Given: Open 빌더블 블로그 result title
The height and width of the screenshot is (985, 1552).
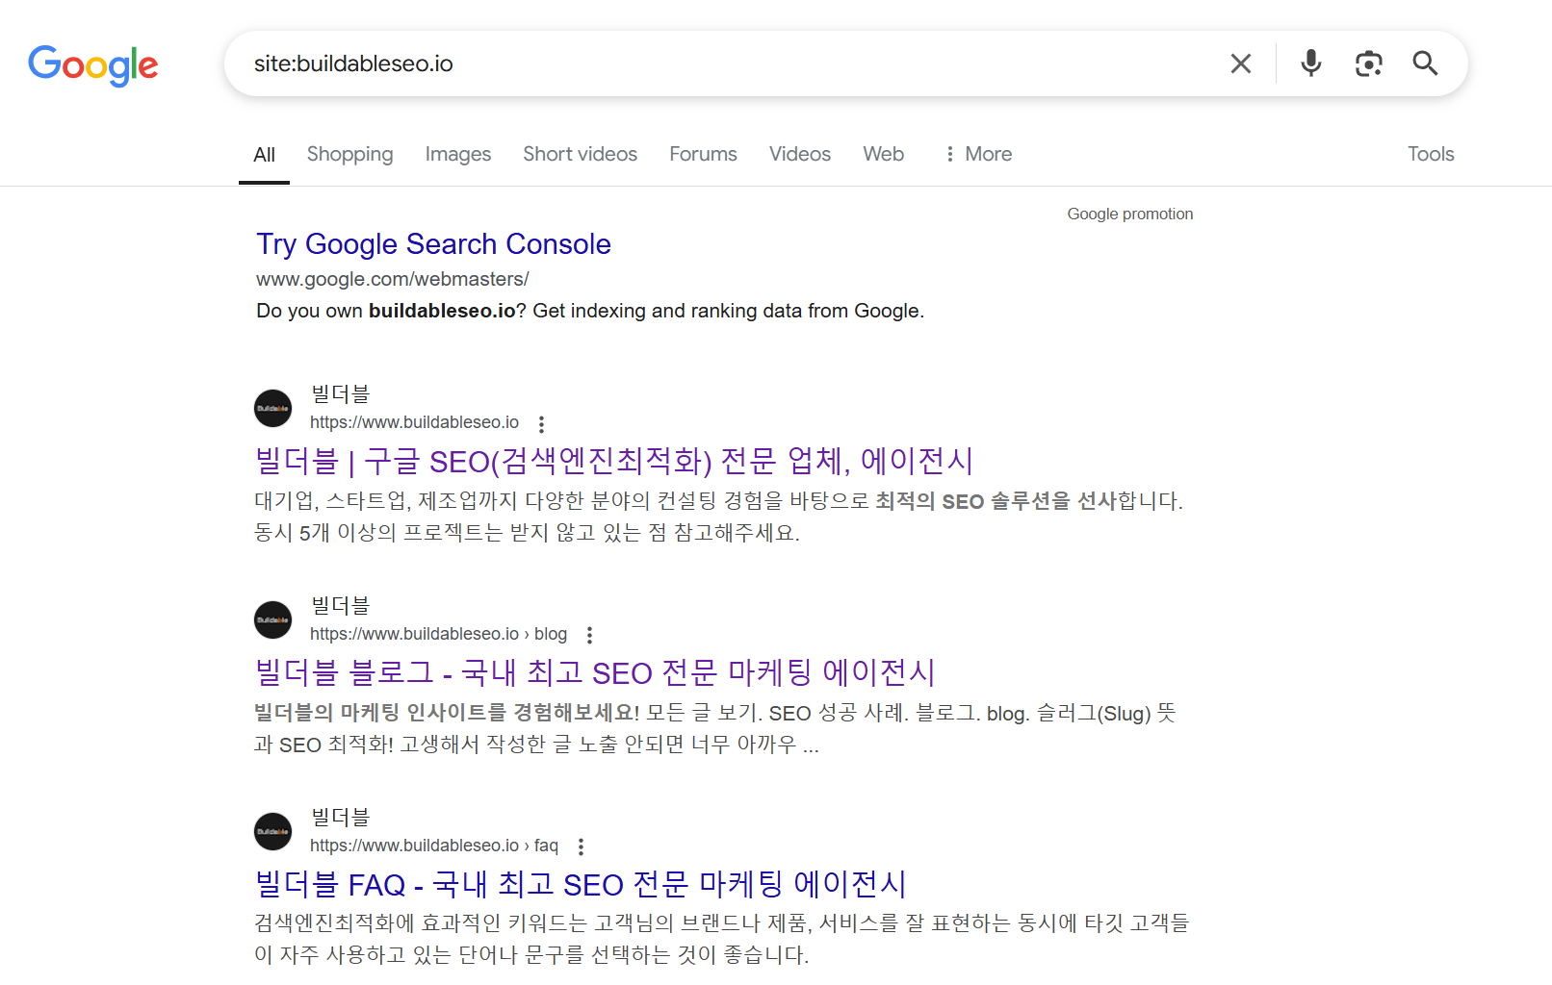Looking at the screenshot, I should coord(595,672).
